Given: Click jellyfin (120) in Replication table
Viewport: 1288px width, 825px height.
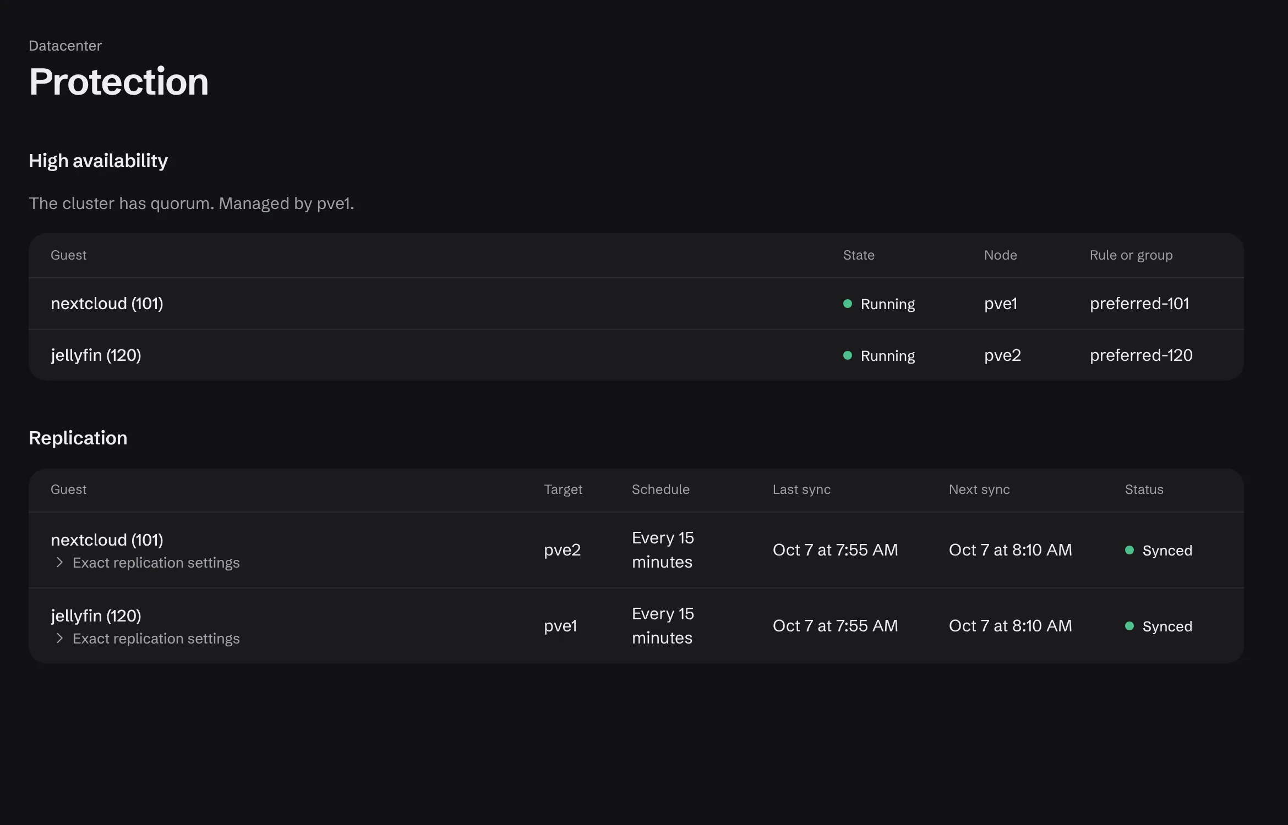Looking at the screenshot, I should [x=96, y=616].
